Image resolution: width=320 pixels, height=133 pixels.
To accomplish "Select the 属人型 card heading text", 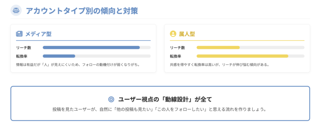I will point(187,34).
